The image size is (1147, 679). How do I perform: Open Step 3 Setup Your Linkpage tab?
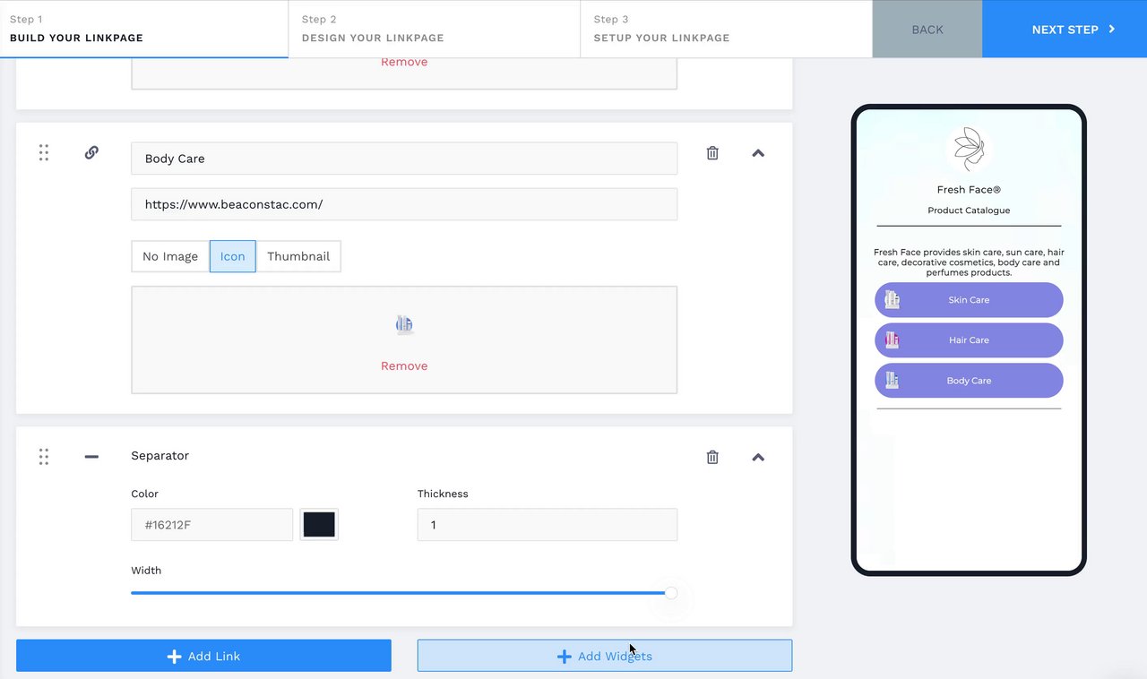click(727, 29)
